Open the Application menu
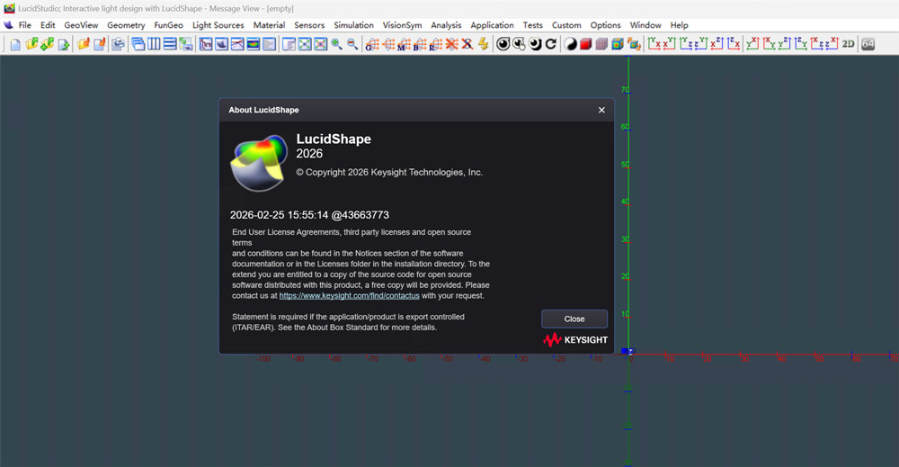The image size is (899, 467). point(492,25)
